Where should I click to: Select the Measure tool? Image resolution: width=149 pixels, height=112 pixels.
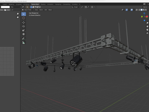pos(24,43)
